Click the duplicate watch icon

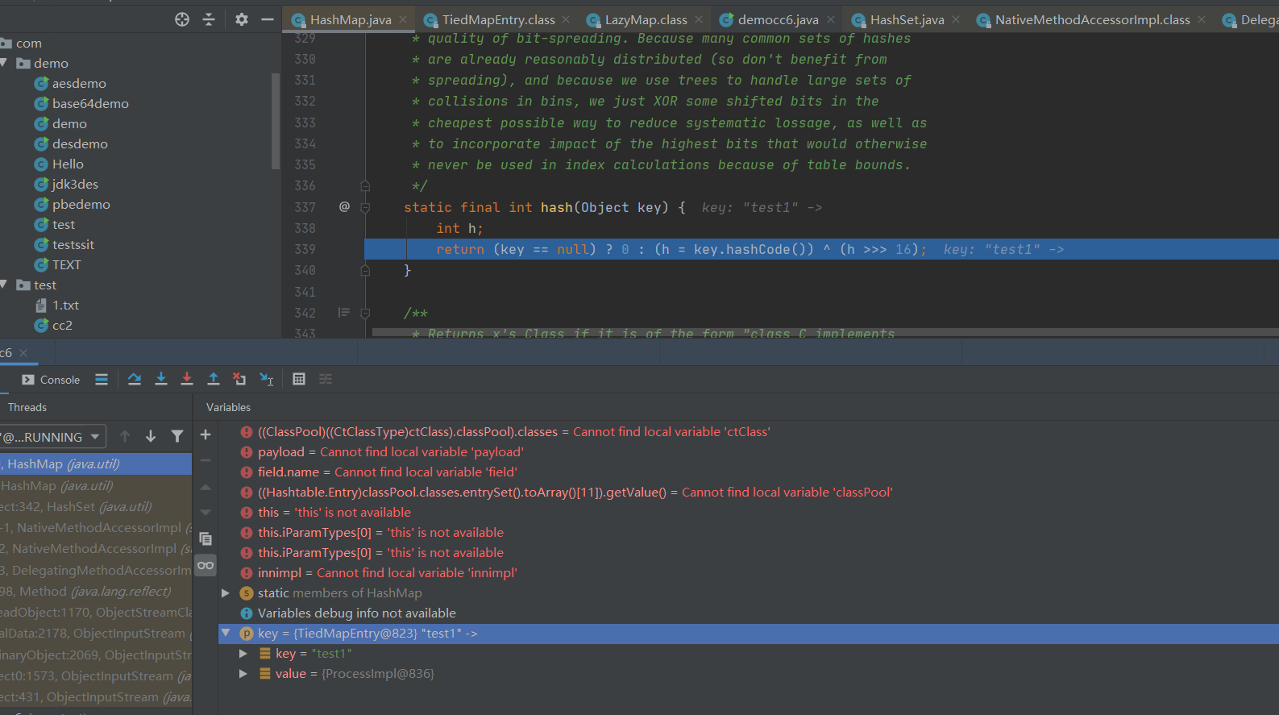[x=206, y=538]
